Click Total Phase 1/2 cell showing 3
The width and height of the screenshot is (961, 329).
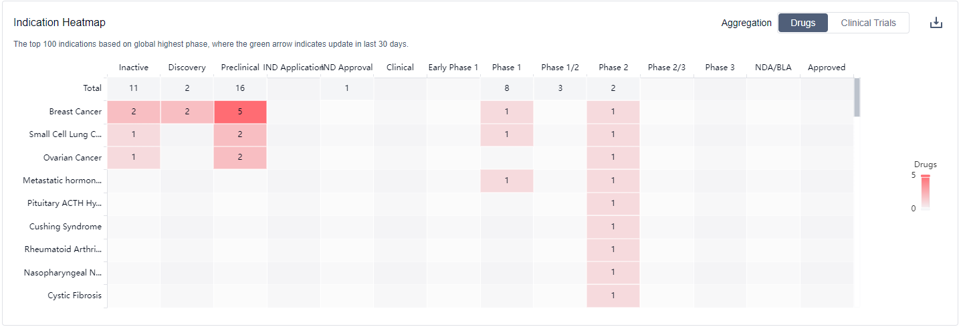pos(560,88)
